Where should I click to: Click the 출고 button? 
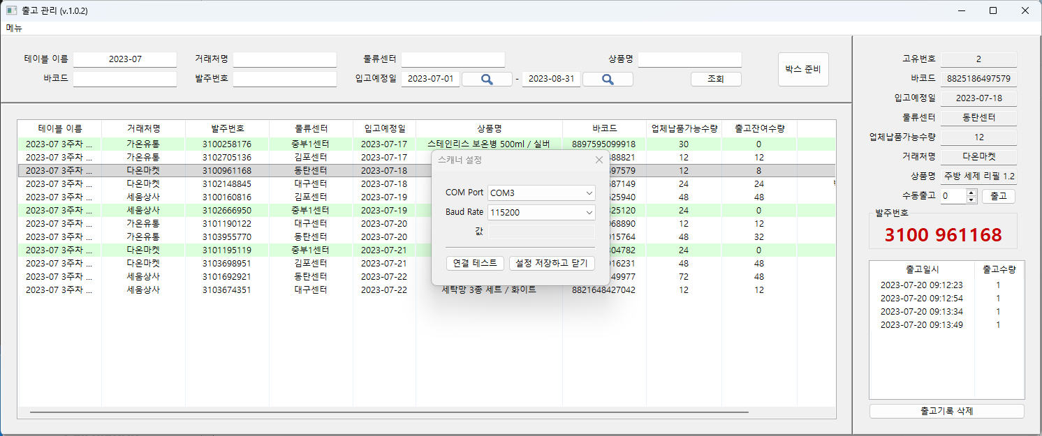point(999,197)
